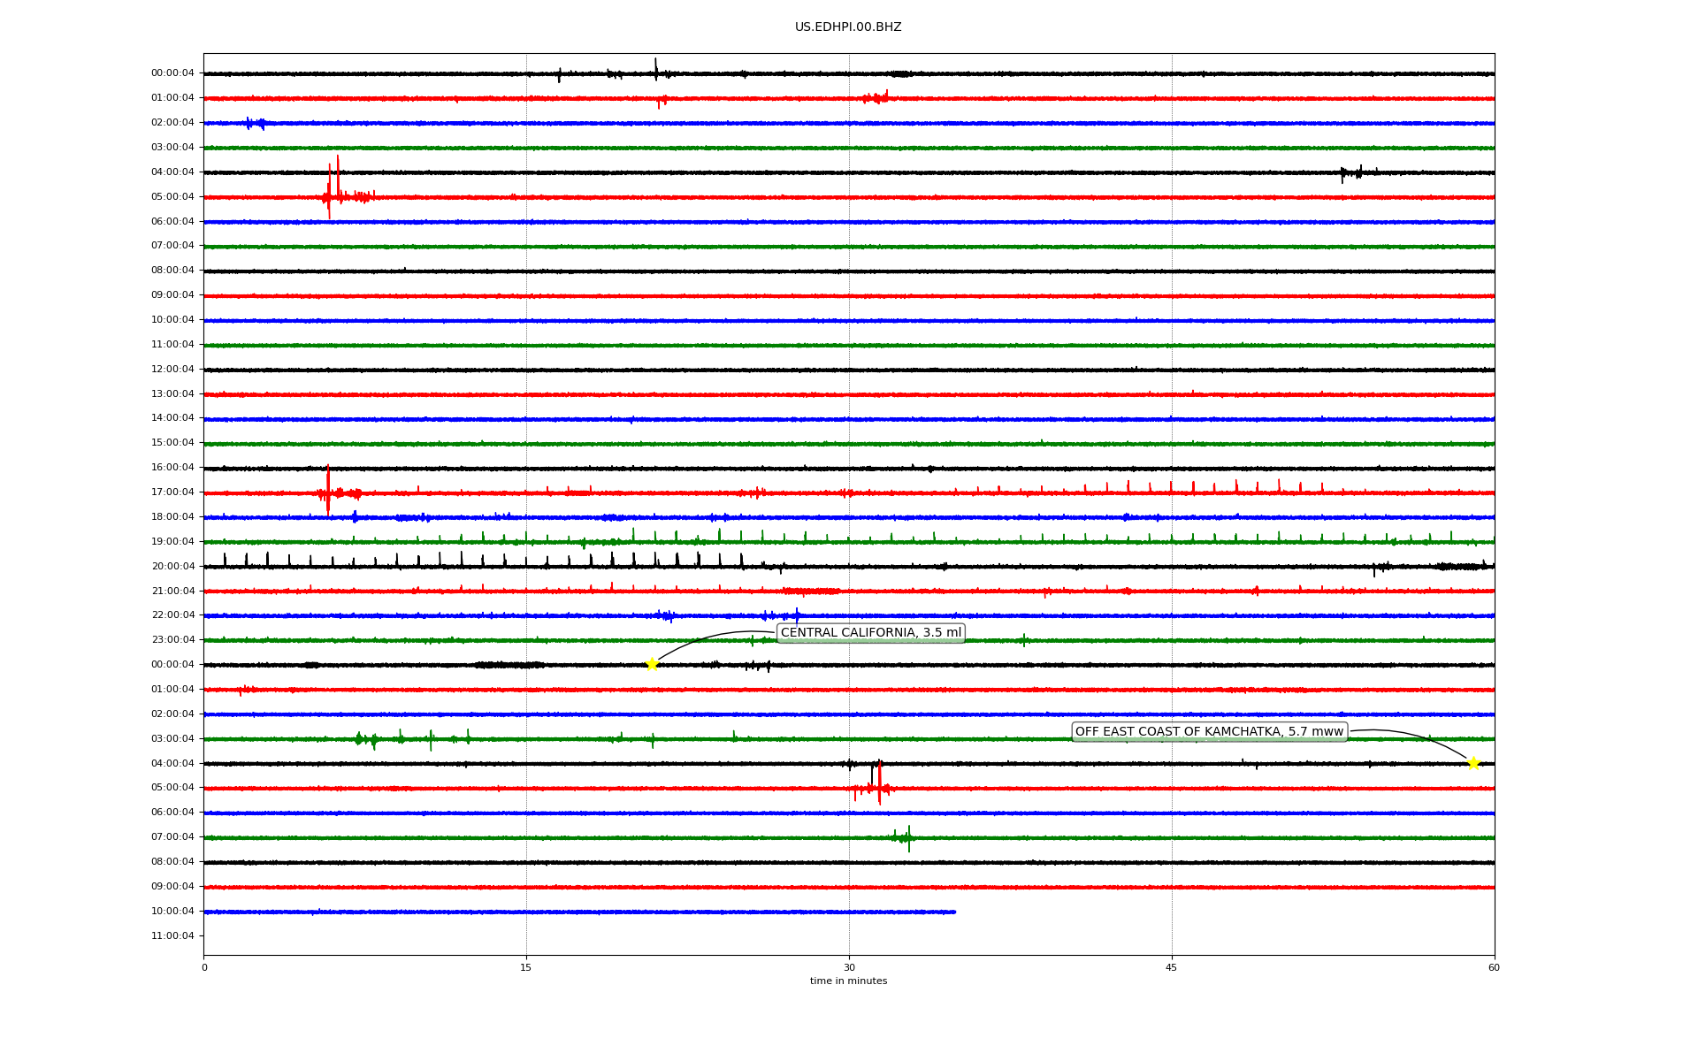
Task: Click the 0 tick on the x-axis
Action: tap(204, 967)
